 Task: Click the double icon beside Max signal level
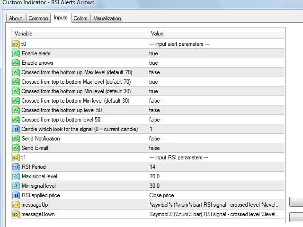tap(16, 176)
